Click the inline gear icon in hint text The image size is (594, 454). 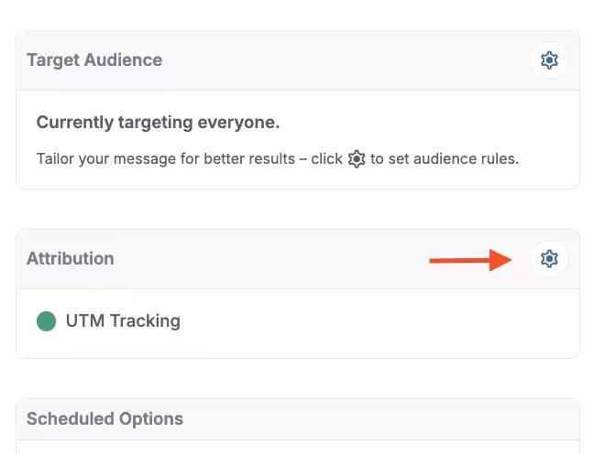tap(357, 158)
